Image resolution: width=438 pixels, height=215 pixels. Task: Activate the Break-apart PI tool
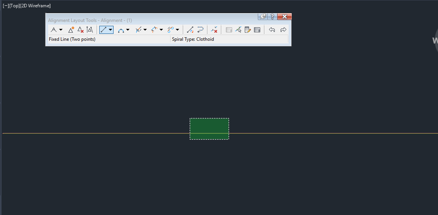tap(90, 30)
